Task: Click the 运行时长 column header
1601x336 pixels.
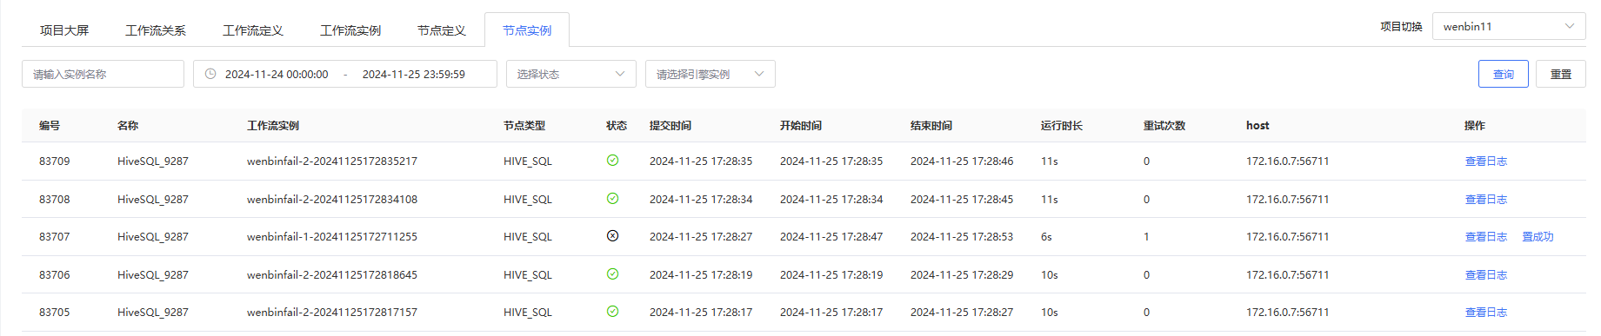Action: (x=1062, y=126)
